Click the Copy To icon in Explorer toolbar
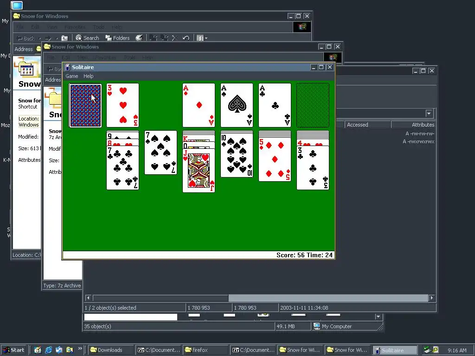 (164, 38)
